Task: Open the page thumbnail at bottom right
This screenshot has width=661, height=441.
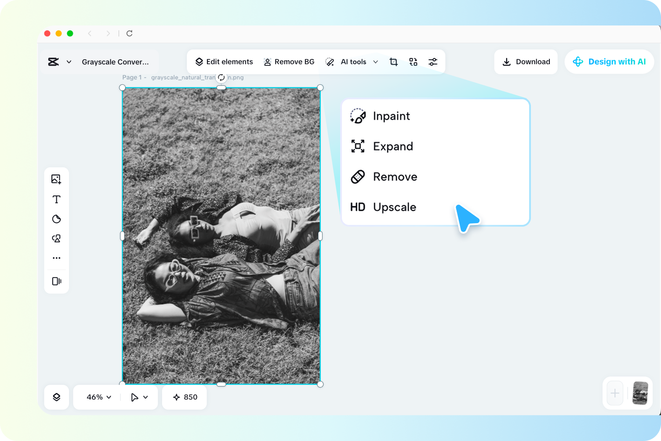Action: click(x=640, y=393)
